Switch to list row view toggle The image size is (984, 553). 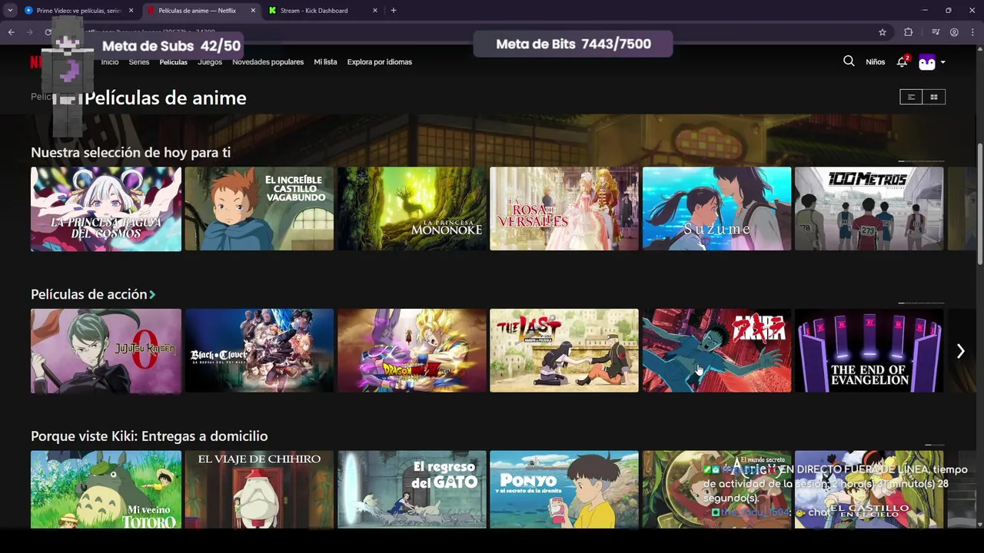[x=911, y=97]
